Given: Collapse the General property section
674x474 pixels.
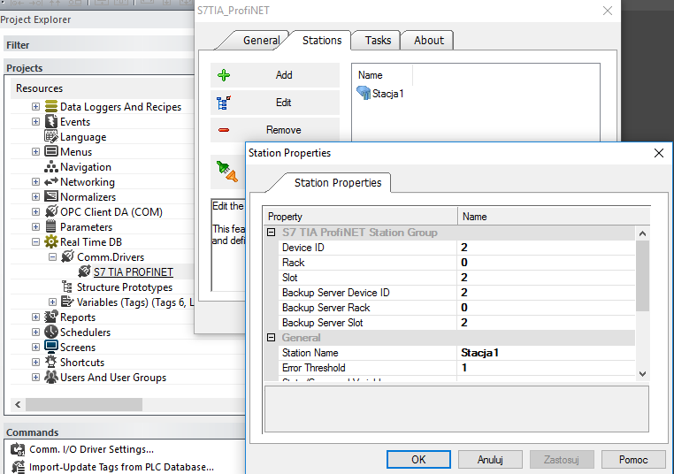Looking at the screenshot, I should click(272, 338).
